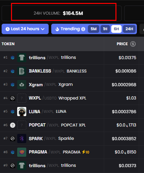Screen dimensions: 144x173
Task: Click the PRAGMA lightning boost 10 badge
Action: [x=86, y=152]
